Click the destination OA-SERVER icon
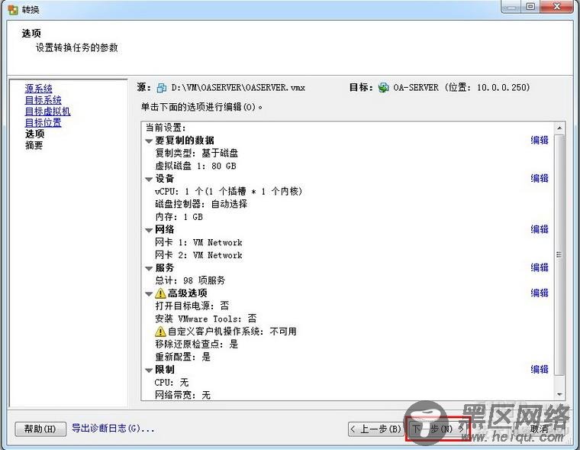The width and height of the screenshot is (580, 450). point(384,88)
